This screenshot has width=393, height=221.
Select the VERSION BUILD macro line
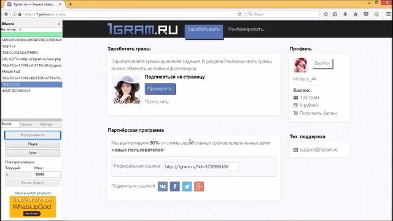tap(31, 40)
